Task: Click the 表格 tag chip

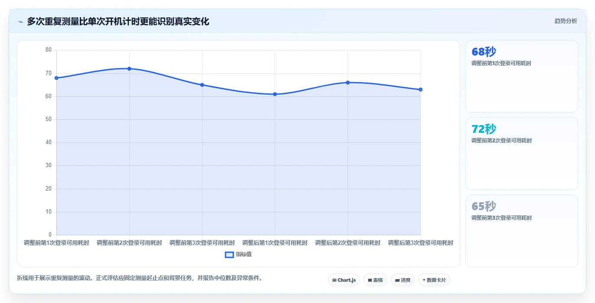Action: tap(375, 280)
